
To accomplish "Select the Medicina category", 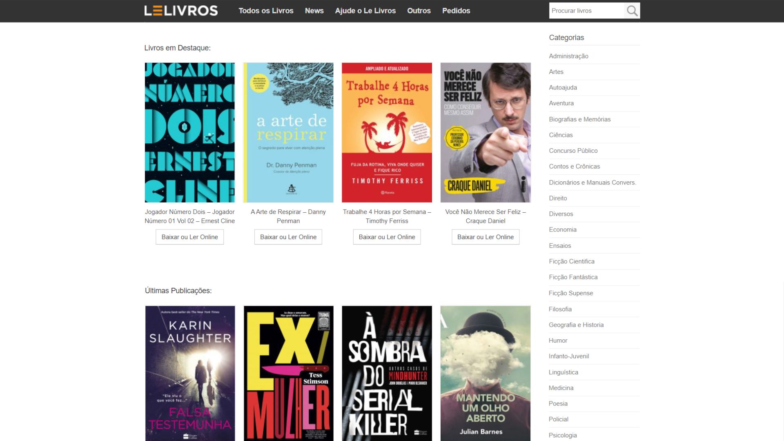I will [561, 388].
